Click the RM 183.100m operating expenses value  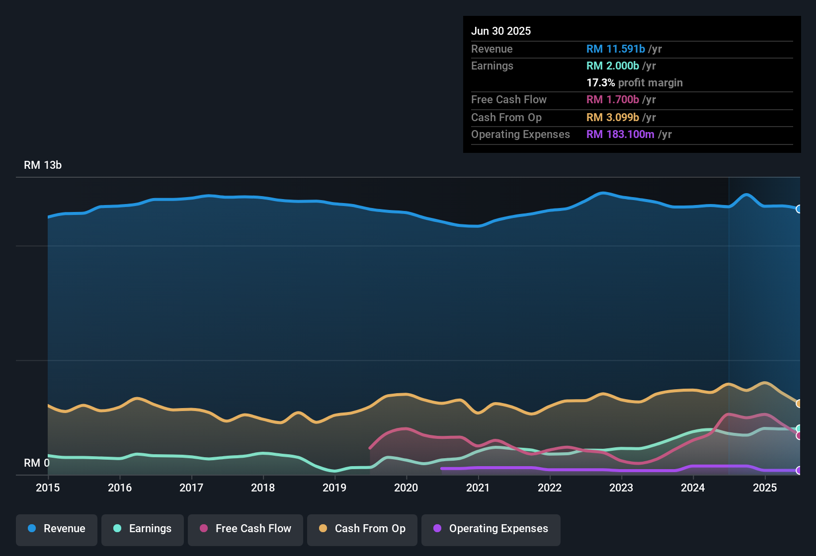(620, 135)
